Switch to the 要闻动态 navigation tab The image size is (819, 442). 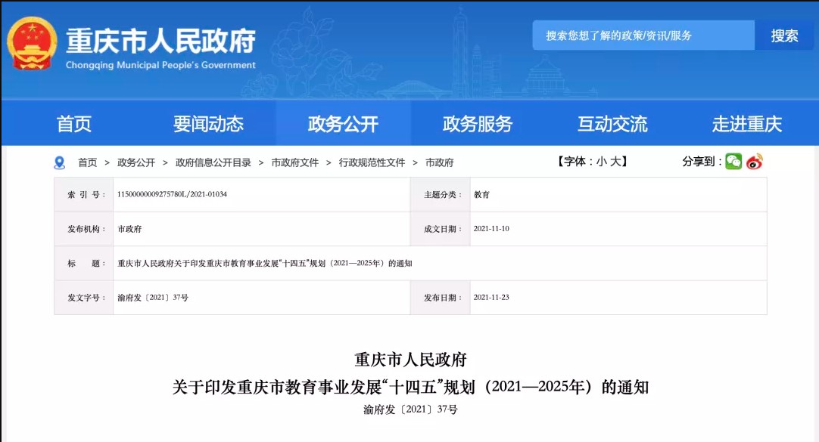click(x=208, y=124)
